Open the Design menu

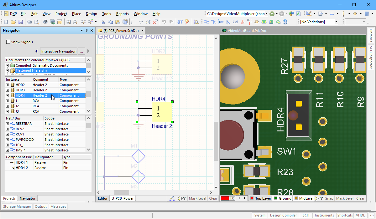coord(91,14)
